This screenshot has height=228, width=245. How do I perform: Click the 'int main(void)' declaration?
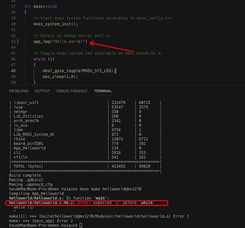(41, 6)
